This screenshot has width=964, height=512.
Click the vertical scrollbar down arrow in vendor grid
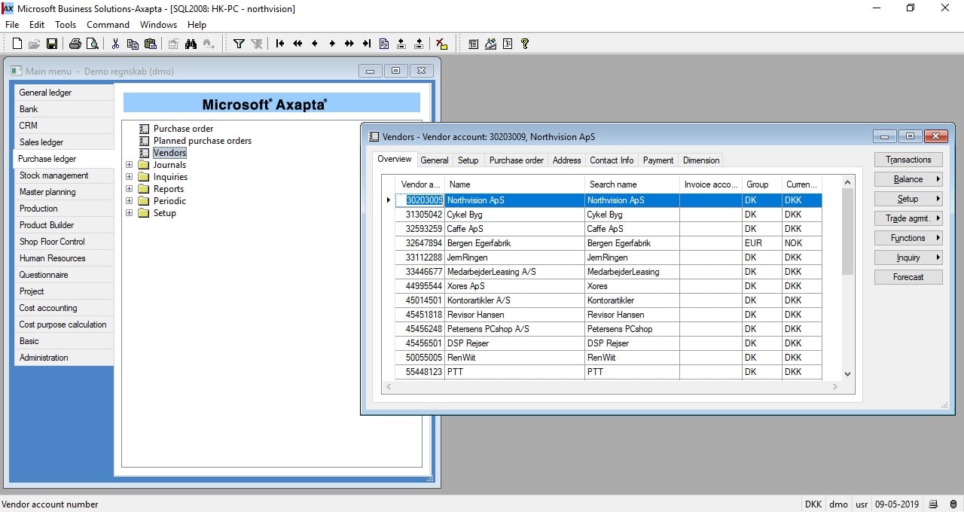847,373
